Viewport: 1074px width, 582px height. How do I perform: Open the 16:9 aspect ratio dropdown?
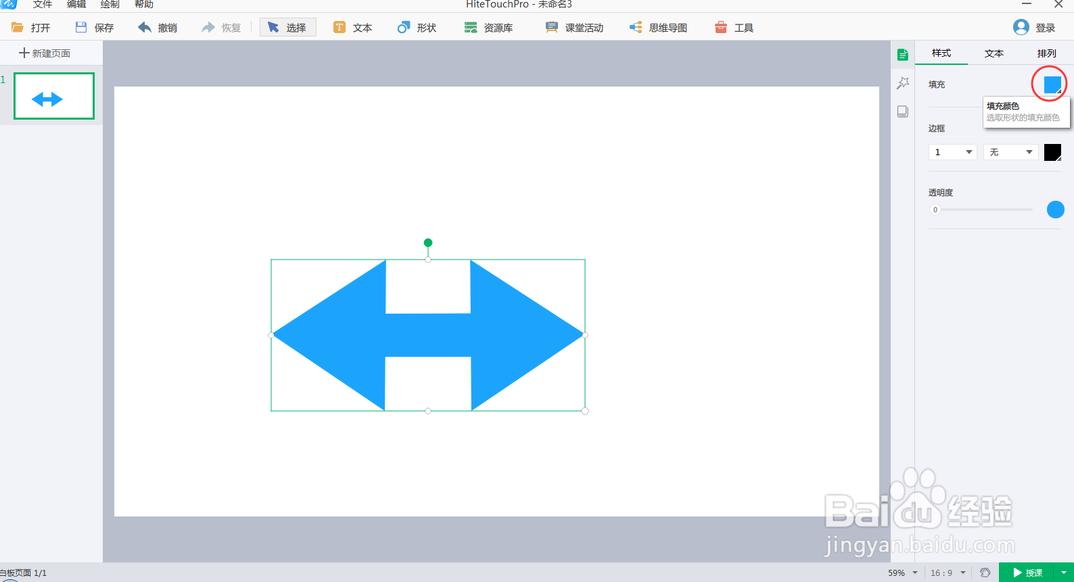pyautogui.click(x=948, y=573)
